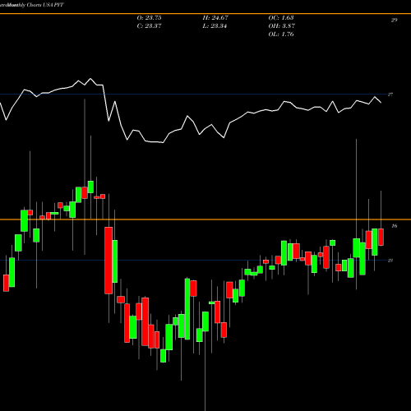Image resolution: width=411 pixels, height=411 pixels.
Task: Click the last red candlestick on the chart
Action: coord(381,237)
